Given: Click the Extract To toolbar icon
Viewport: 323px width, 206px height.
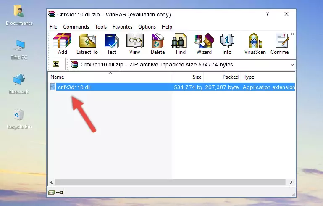Looking at the screenshot, I should coord(87,44).
